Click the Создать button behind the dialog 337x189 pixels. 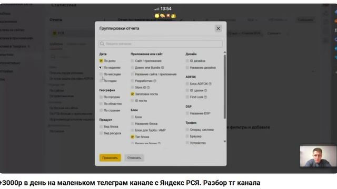[305, 20]
